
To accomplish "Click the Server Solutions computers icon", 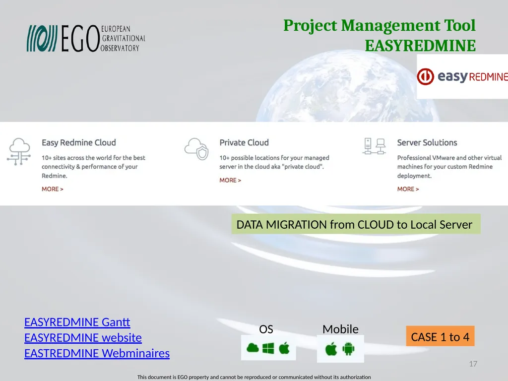I will click(374, 146).
